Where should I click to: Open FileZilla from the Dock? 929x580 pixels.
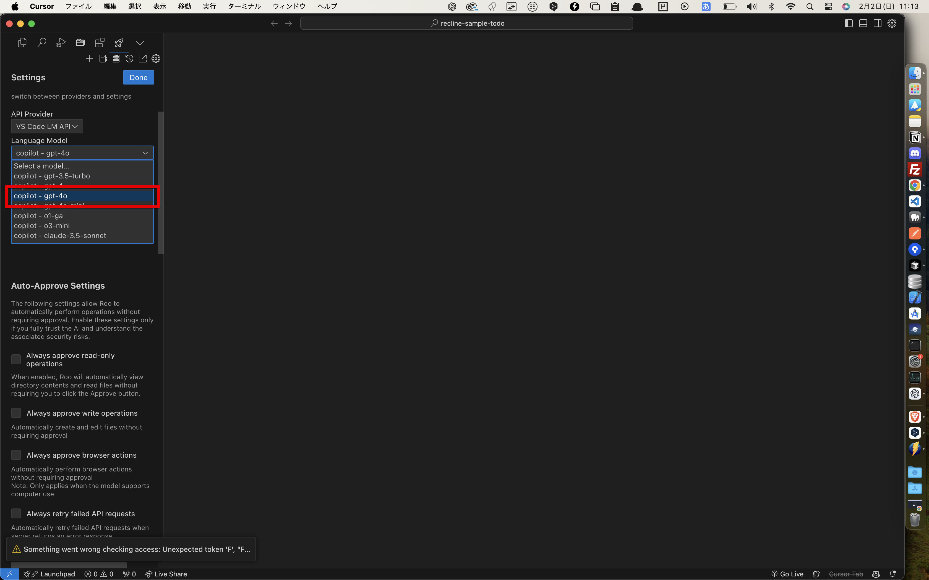coord(915,170)
